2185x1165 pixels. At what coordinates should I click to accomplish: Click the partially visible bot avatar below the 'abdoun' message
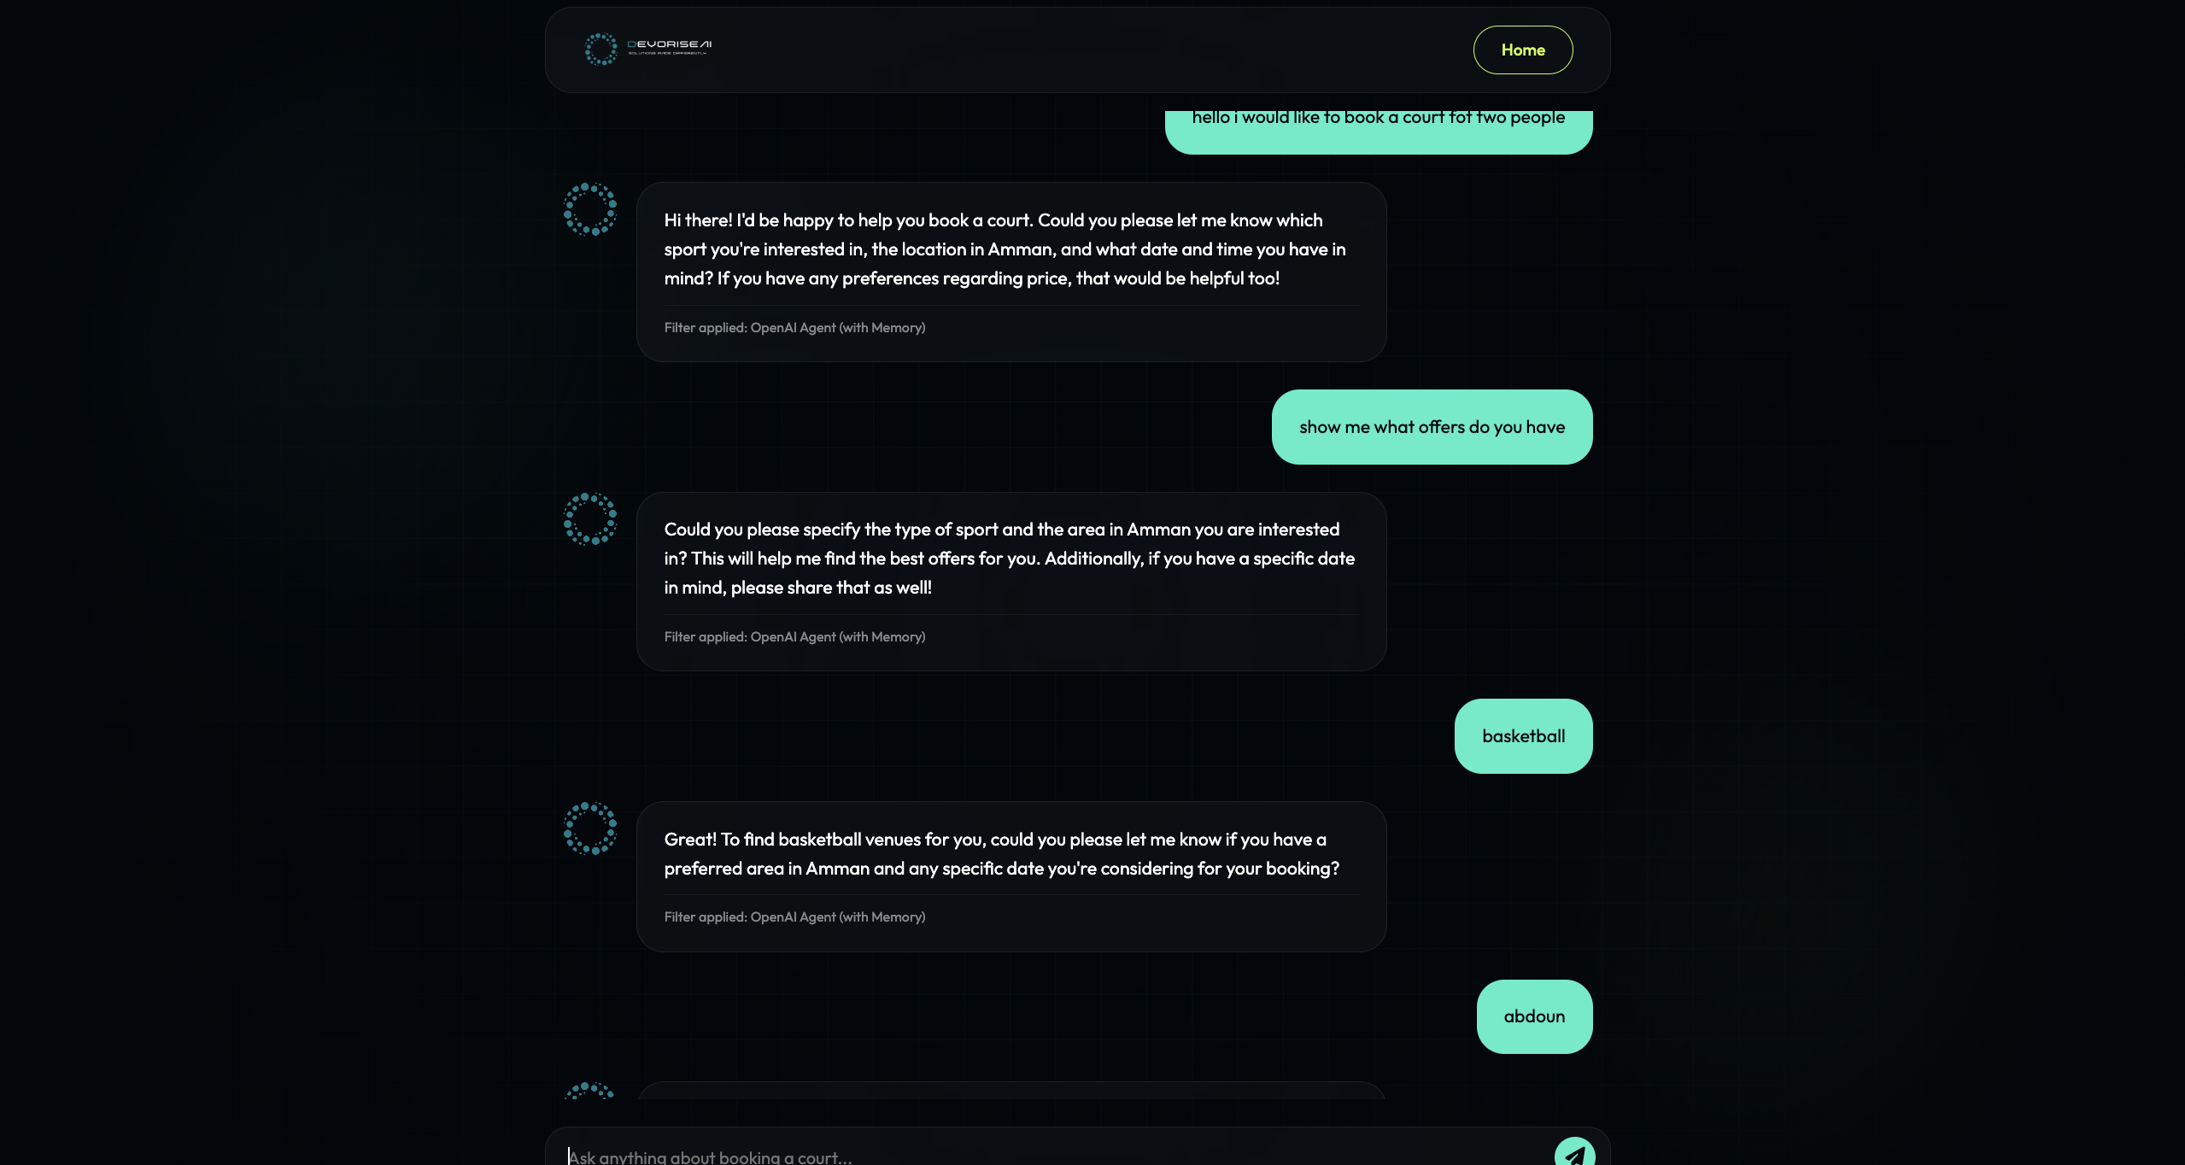pyautogui.click(x=590, y=1091)
